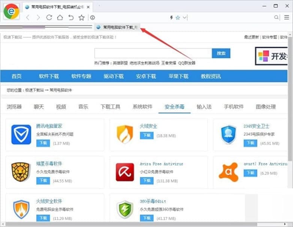The height and width of the screenshot is (227, 293).
Task: Download 360杀毒64bit 41.17 MB
Action: coord(147,218)
